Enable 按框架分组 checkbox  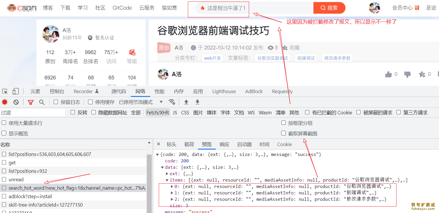(283, 123)
